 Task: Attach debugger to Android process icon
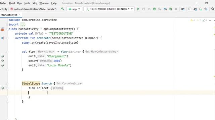171,9
